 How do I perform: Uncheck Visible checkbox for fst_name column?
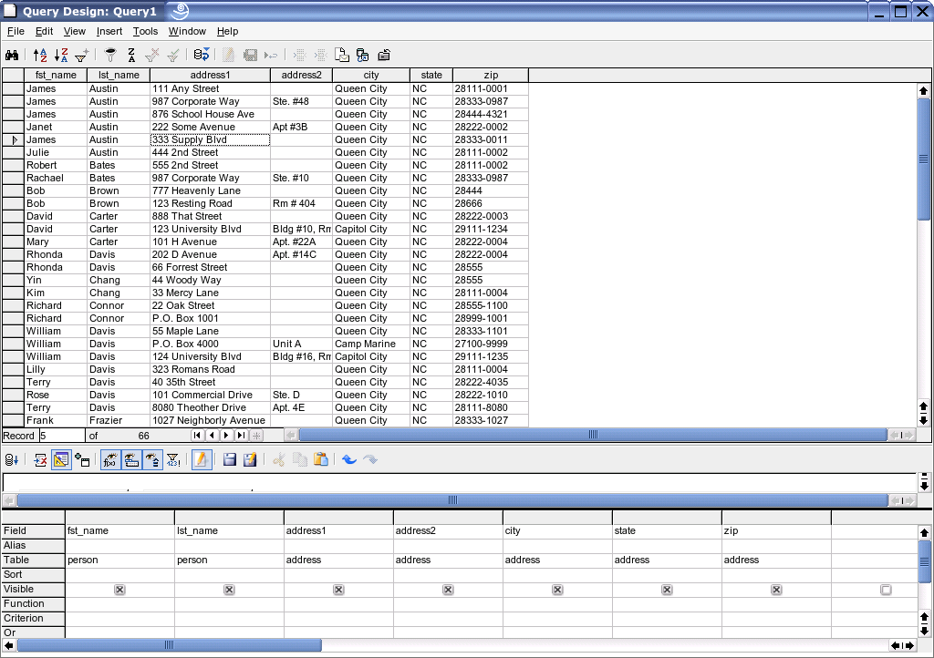119,590
